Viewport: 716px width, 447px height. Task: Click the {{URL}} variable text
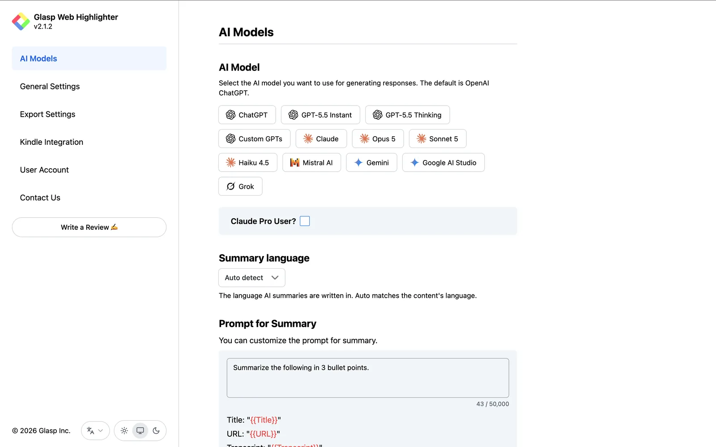[x=263, y=434]
